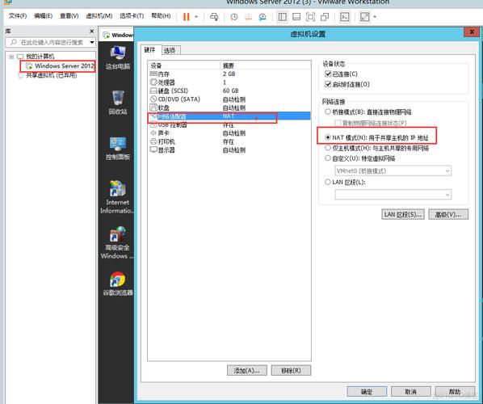
Task: Click the LAN 区段(S)... button
Action: (x=403, y=214)
